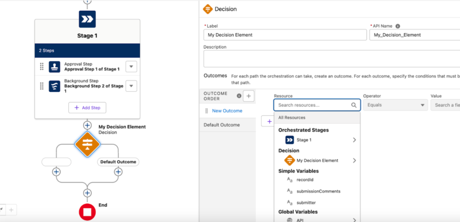The height and width of the screenshot is (222, 460).
Task: Click the text-type icon beside recordId
Action: pos(289,179)
